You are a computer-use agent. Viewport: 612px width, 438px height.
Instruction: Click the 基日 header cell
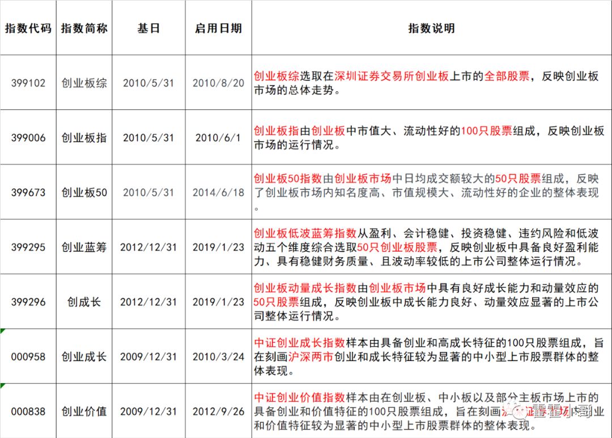click(148, 28)
